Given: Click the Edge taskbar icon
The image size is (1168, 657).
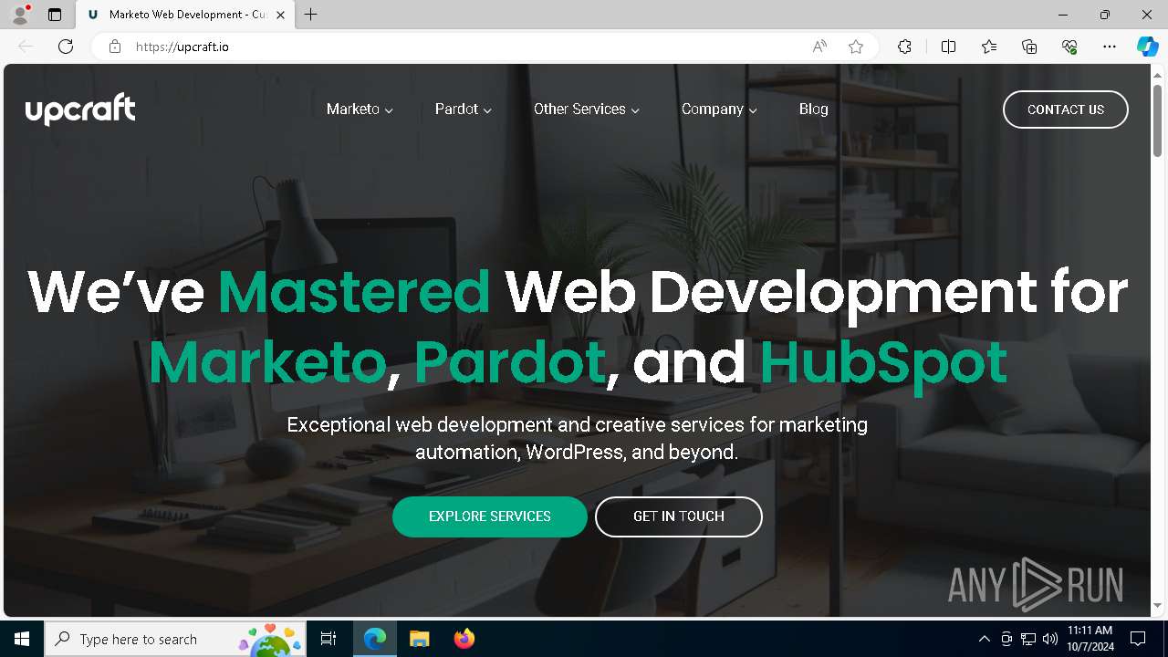Looking at the screenshot, I should [375, 639].
